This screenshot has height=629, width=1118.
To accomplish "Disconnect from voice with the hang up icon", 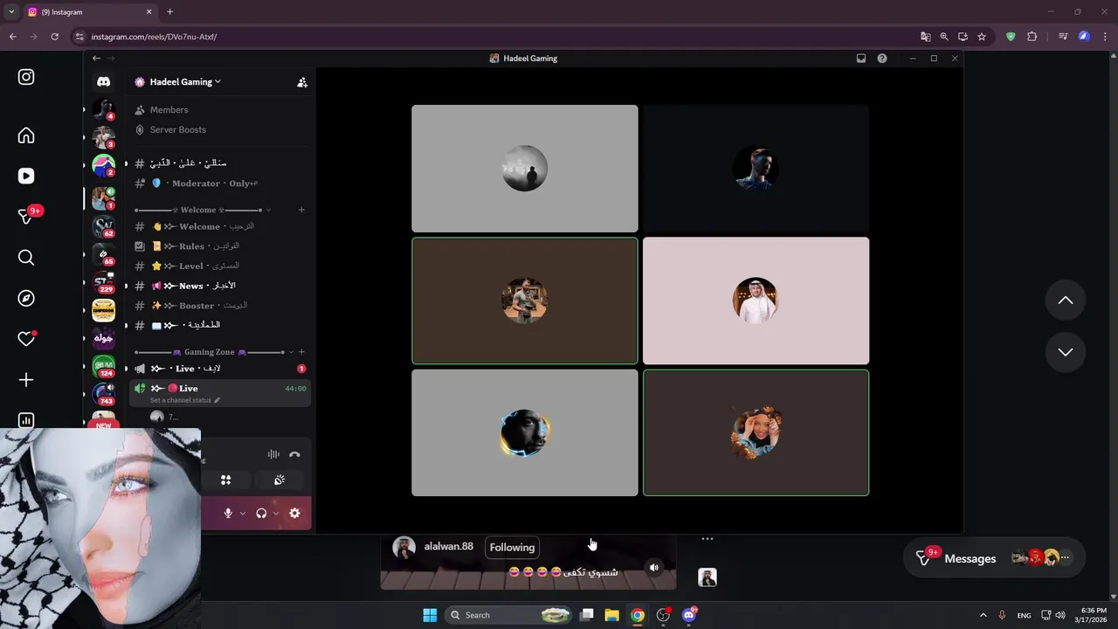I will [294, 454].
